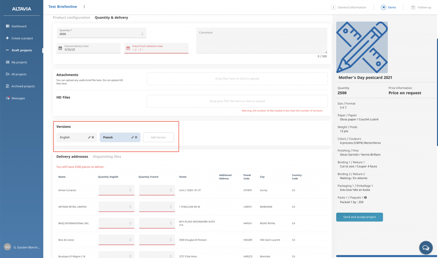Switch to the Dispatching files tab
This screenshot has width=438, height=258.
[x=107, y=157]
